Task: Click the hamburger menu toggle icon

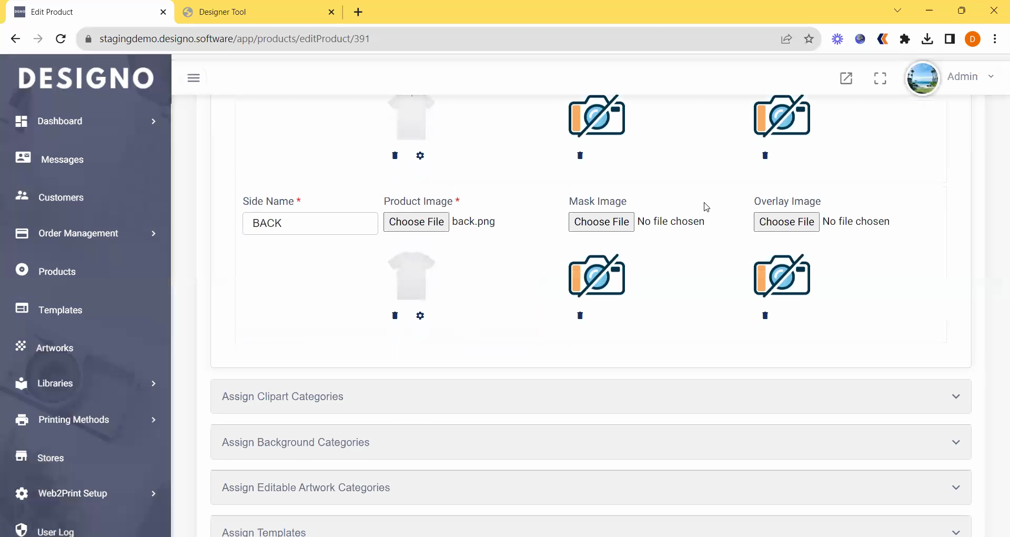Action: tap(194, 78)
